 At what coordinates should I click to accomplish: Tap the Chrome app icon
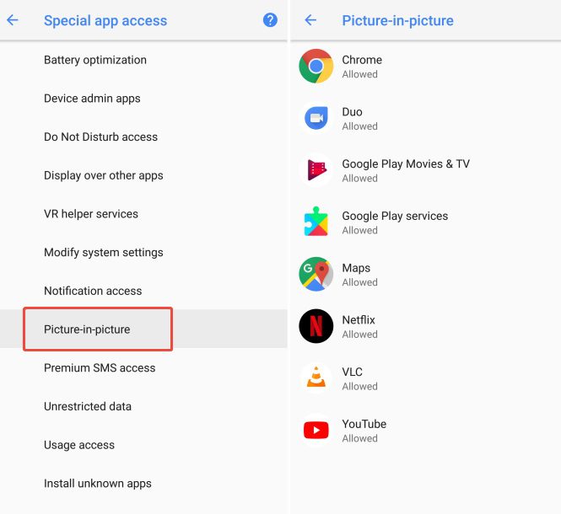point(316,66)
